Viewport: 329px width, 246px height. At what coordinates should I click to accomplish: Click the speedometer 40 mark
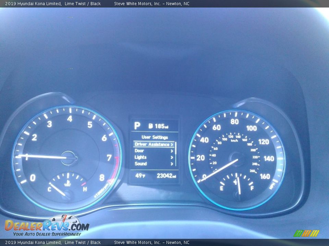[x=204, y=140]
